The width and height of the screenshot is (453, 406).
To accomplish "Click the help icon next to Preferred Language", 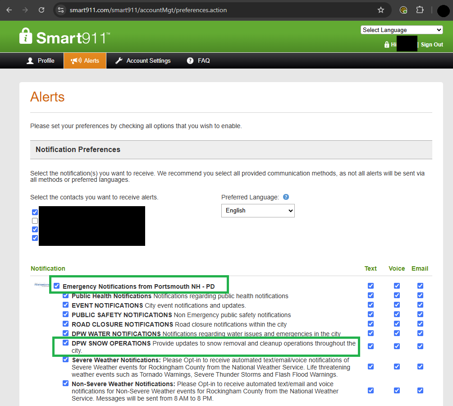I will coord(286,197).
